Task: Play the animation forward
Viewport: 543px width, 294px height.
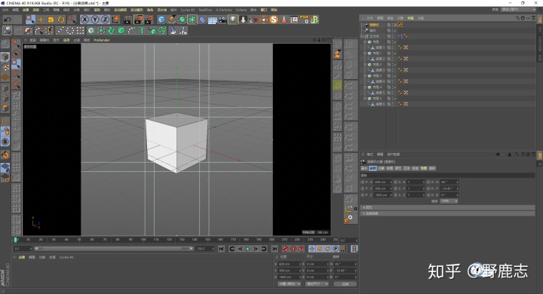Action: pyautogui.click(x=247, y=249)
